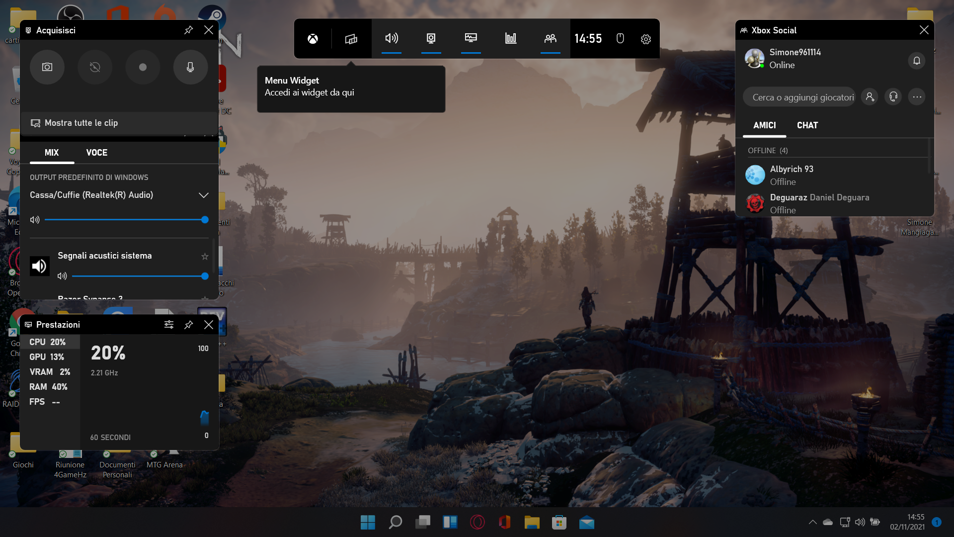The image size is (954, 537).
Task: Mute the main output speaker icon
Action: tap(35, 220)
